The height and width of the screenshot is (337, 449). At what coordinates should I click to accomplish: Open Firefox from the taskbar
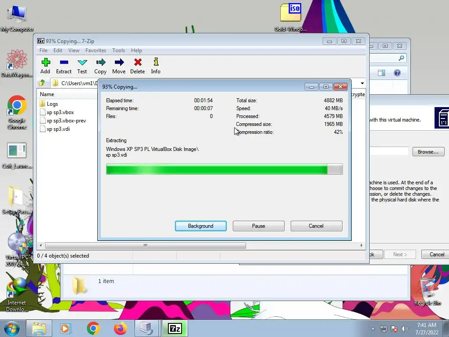pyautogui.click(x=121, y=328)
